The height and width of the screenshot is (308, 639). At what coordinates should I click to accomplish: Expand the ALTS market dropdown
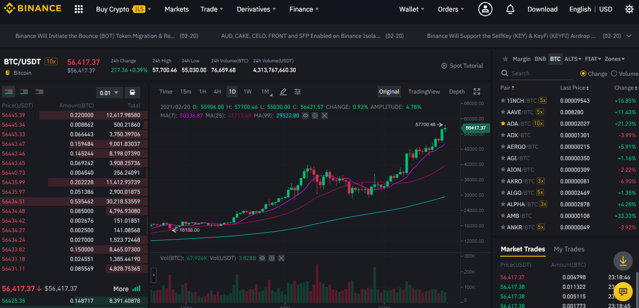point(573,59)
